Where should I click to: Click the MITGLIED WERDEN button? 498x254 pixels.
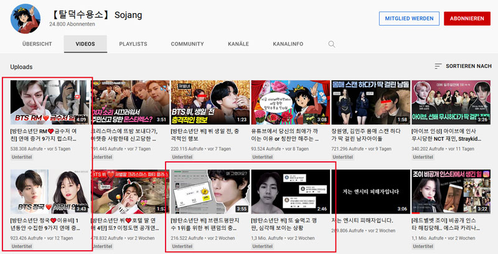pyautogui.click(x=409, y=19)
